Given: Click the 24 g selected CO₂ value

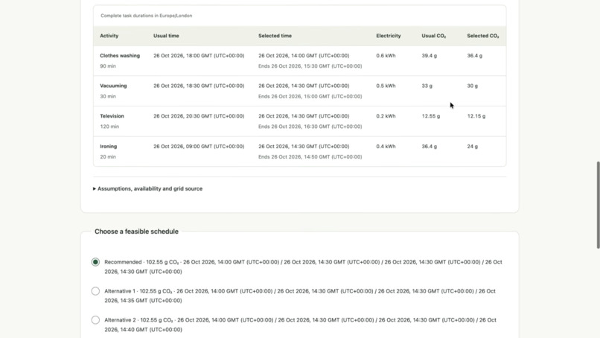Looking at the screenshot, I should point(472,146).
